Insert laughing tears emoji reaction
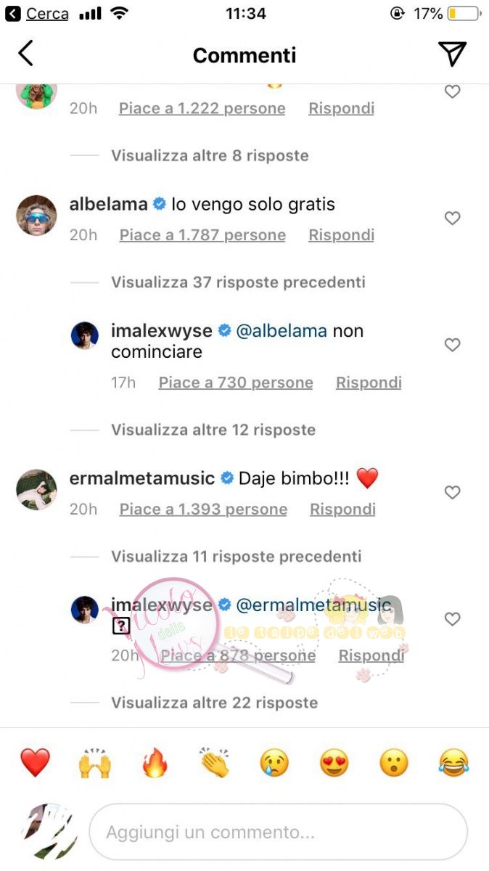 click(454, 763)
